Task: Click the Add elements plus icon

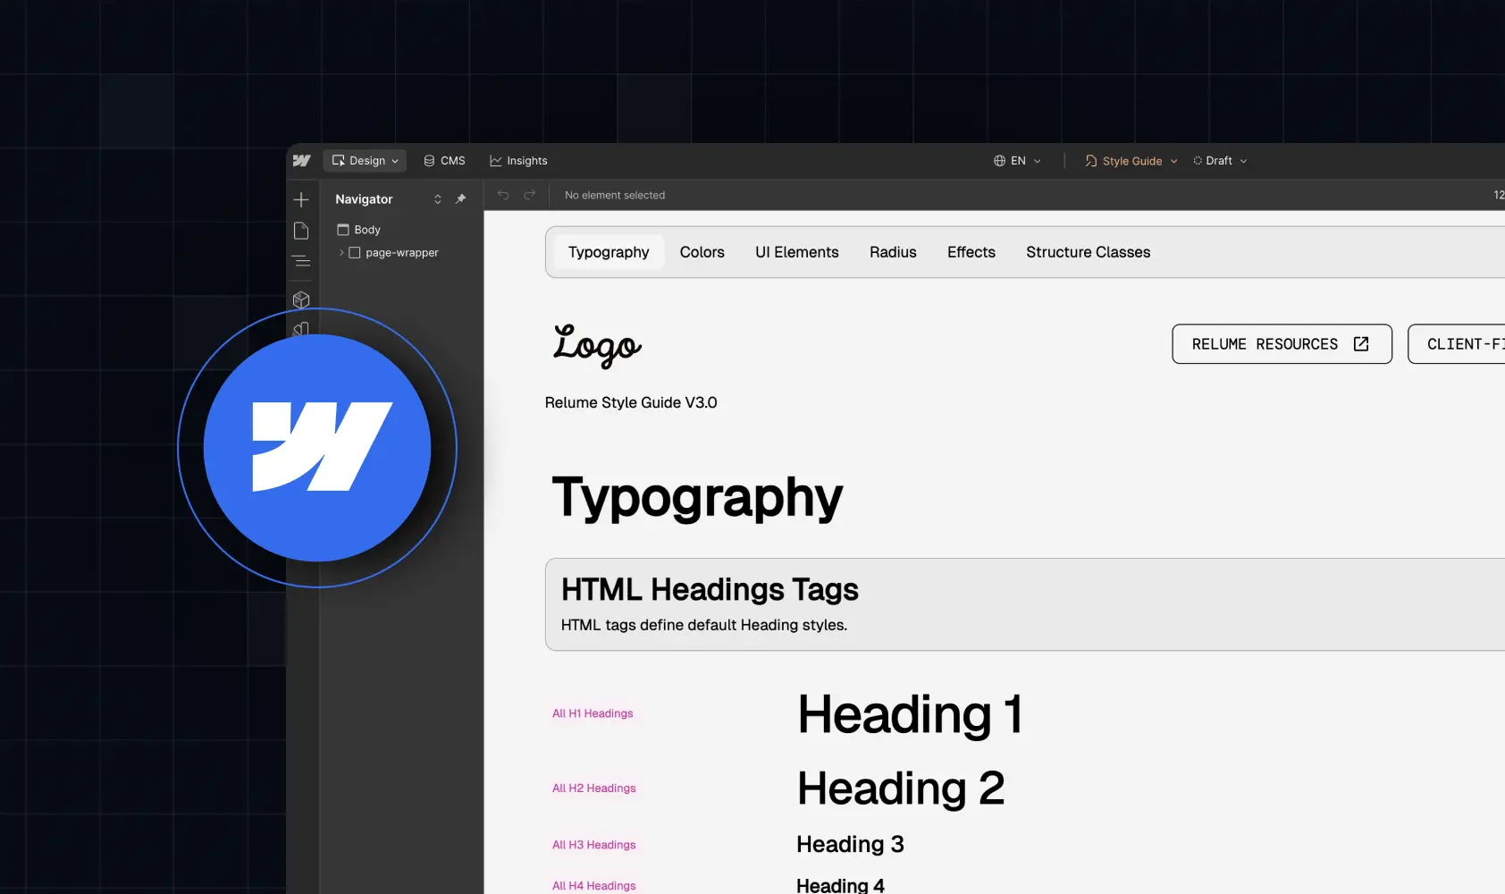Action: point(301,199)
